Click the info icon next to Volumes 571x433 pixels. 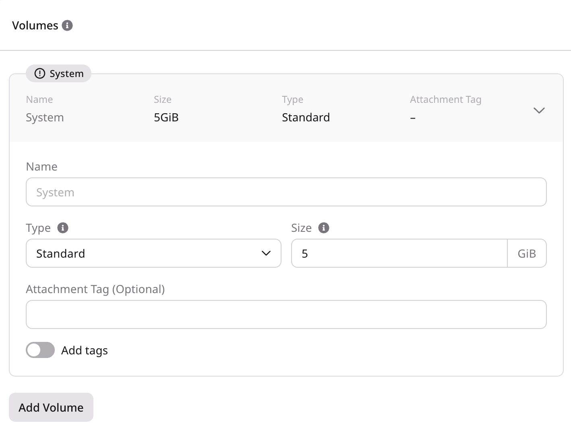click(67, 25)
